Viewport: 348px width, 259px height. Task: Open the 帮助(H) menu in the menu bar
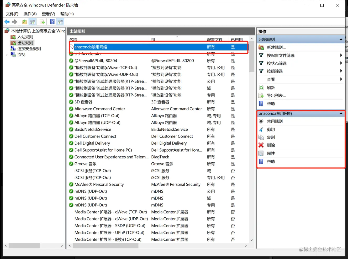point(67,14)
